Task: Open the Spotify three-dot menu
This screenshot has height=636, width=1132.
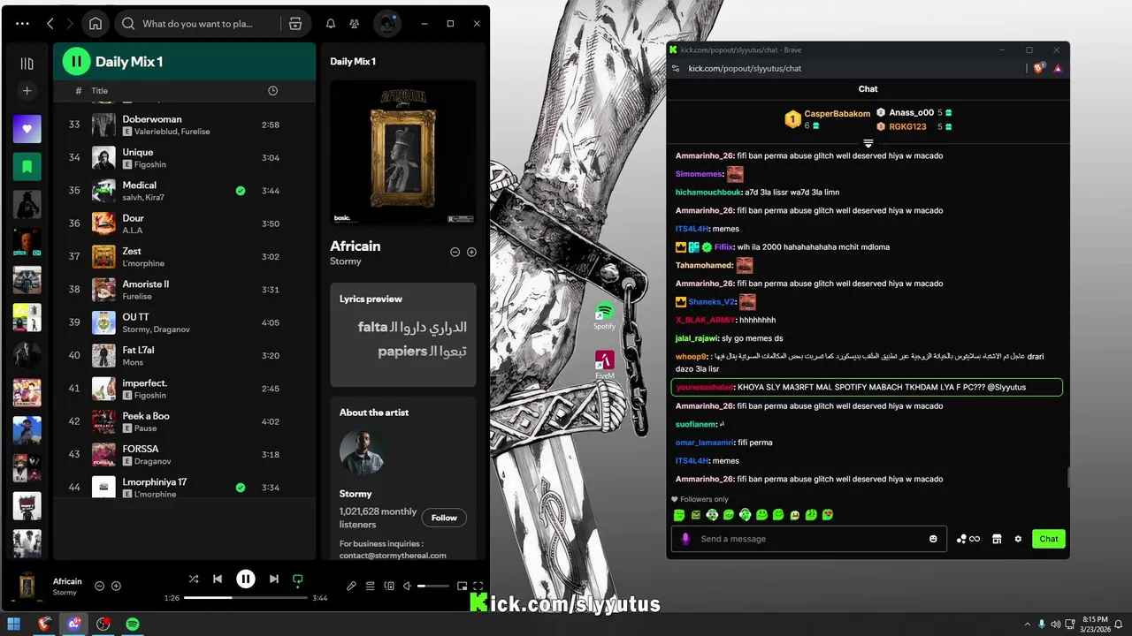Action: [22, 24]
